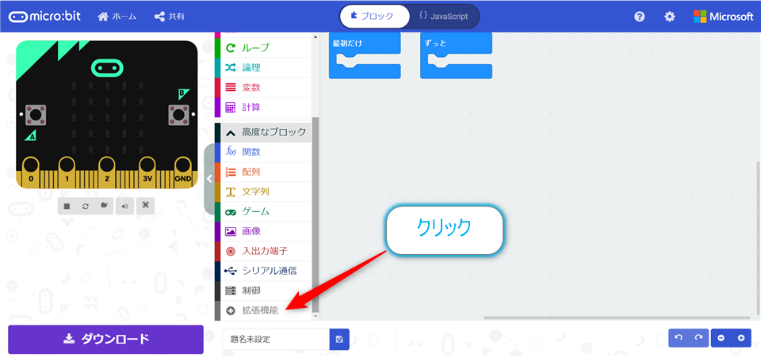Restart the simulator

[x=86, y=206]
